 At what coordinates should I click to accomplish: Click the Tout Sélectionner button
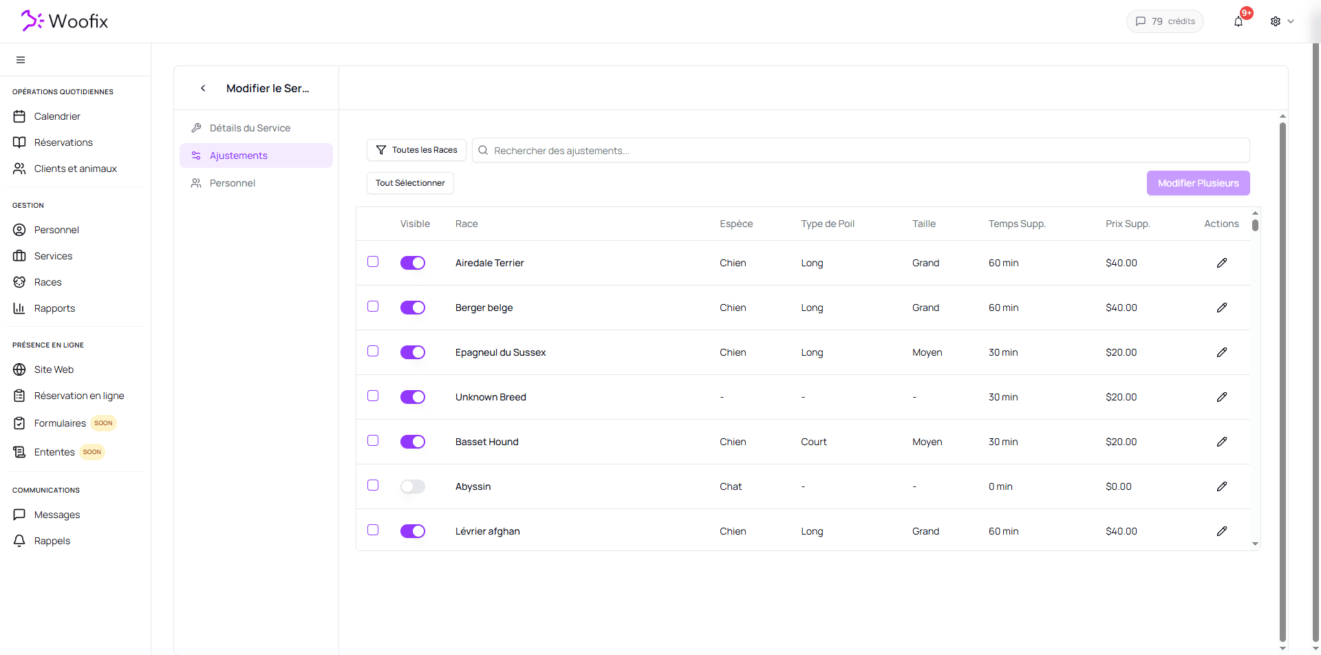[410, 183]
